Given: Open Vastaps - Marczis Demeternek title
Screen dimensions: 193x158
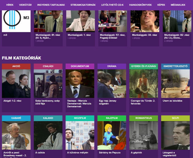Looking at the screenshot, I should [x=79, y=104].
